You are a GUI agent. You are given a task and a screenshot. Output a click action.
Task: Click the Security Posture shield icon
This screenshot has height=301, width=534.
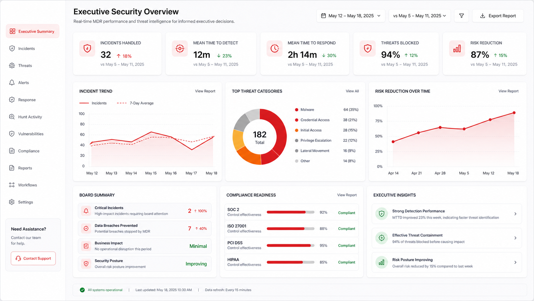[86, 264]
